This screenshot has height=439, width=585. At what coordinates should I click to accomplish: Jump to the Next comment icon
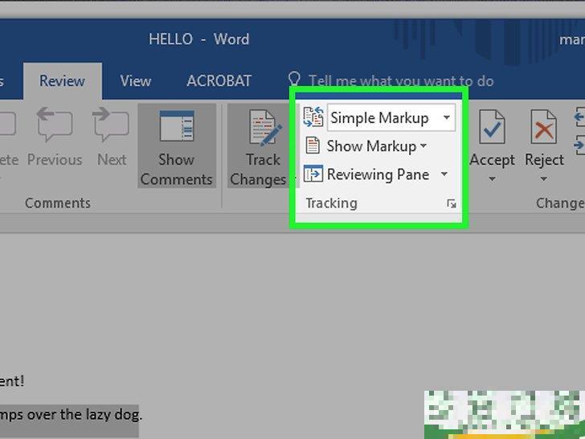(111, 128)
